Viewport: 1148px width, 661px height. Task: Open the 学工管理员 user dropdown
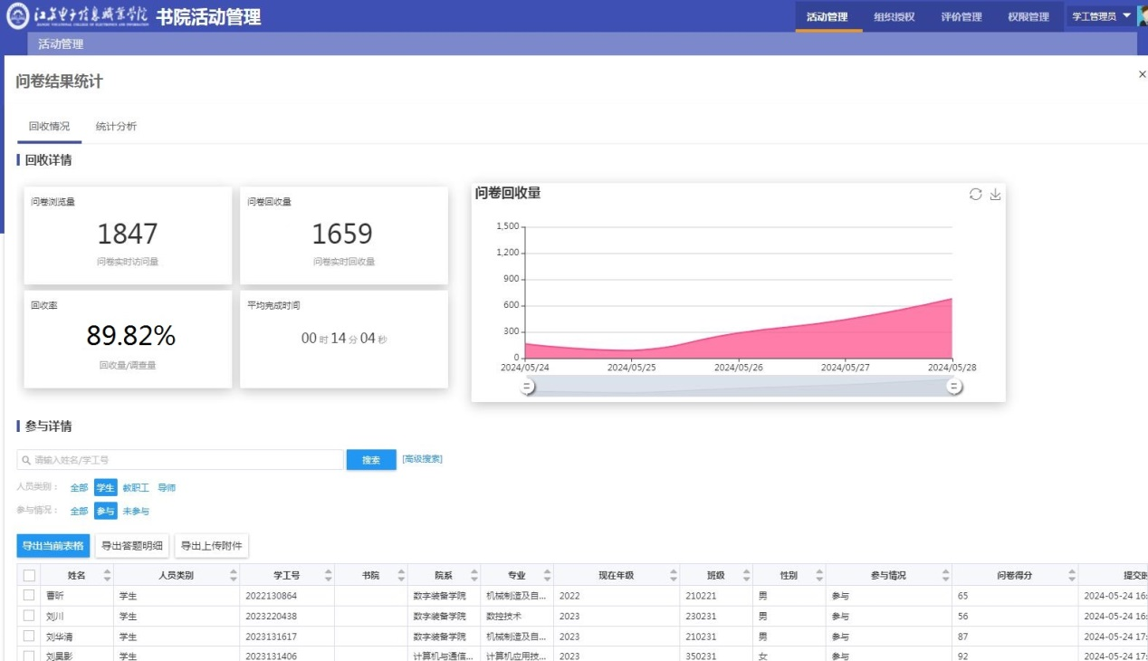pyautogui.click(x=1101, y=16)
